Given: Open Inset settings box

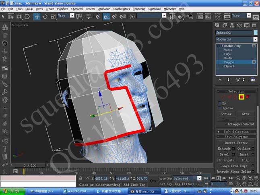Looking at the screenshot, I should 253,154.
